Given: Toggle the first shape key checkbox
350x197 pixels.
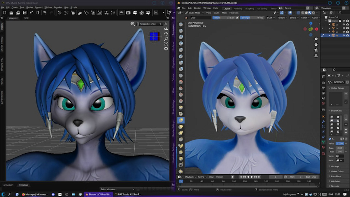Looking at the screenshot, I should point(338,117).
